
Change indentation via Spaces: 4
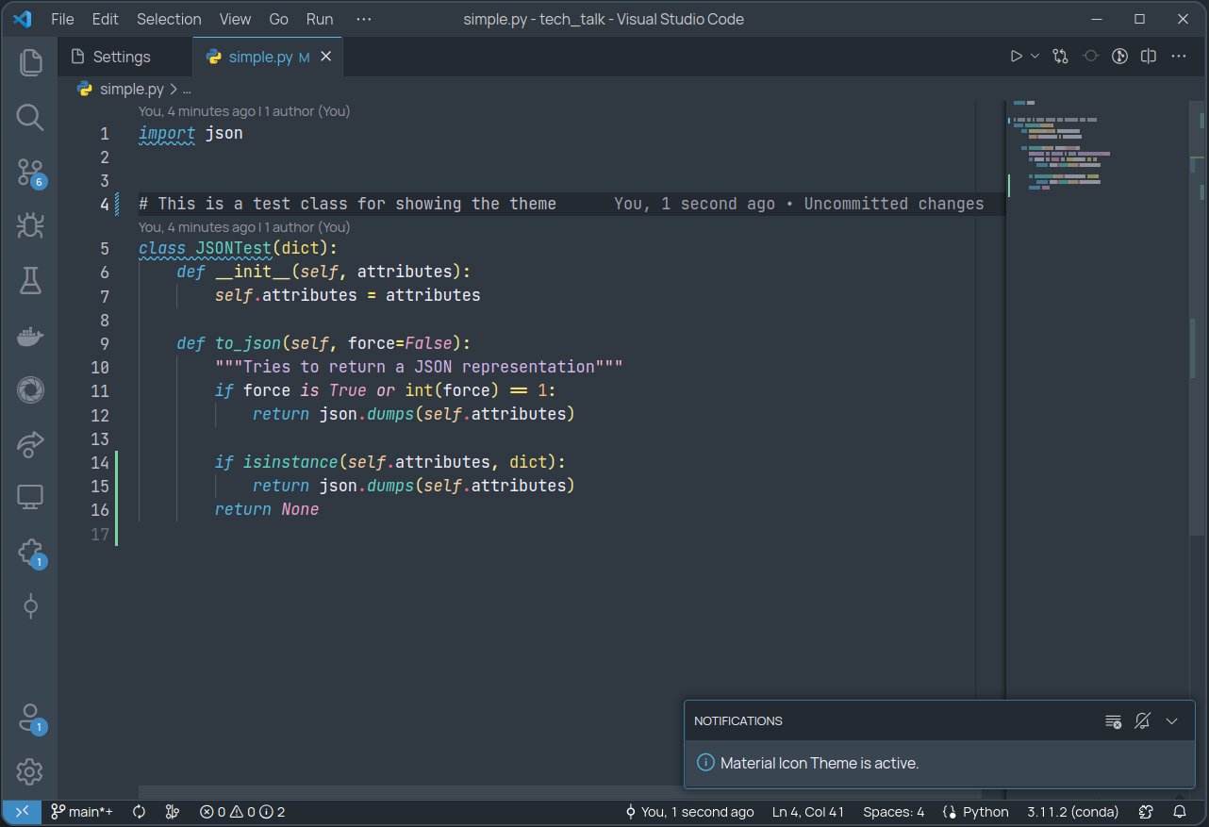893,812
